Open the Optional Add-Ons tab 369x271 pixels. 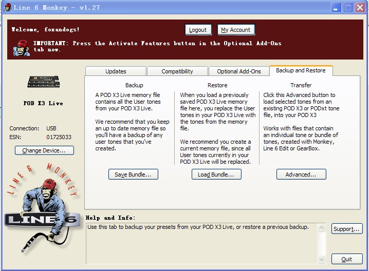pyautogui.click(x=239, y=71)
